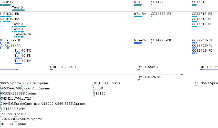Image resolution: width=218 pixels, height=128 pixels.
Task: Click the Rab39-PA protein feature
Action: (7, 48)
